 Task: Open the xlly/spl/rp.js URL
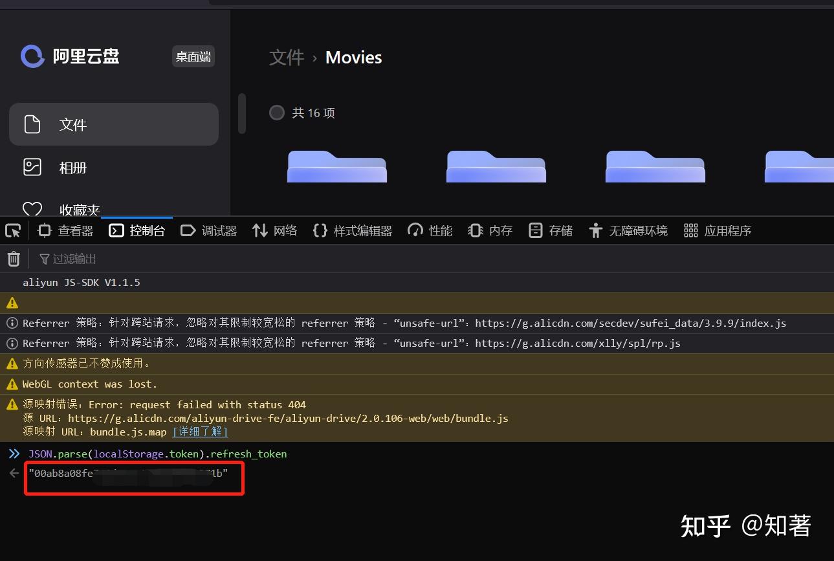(x=578, y=343)
